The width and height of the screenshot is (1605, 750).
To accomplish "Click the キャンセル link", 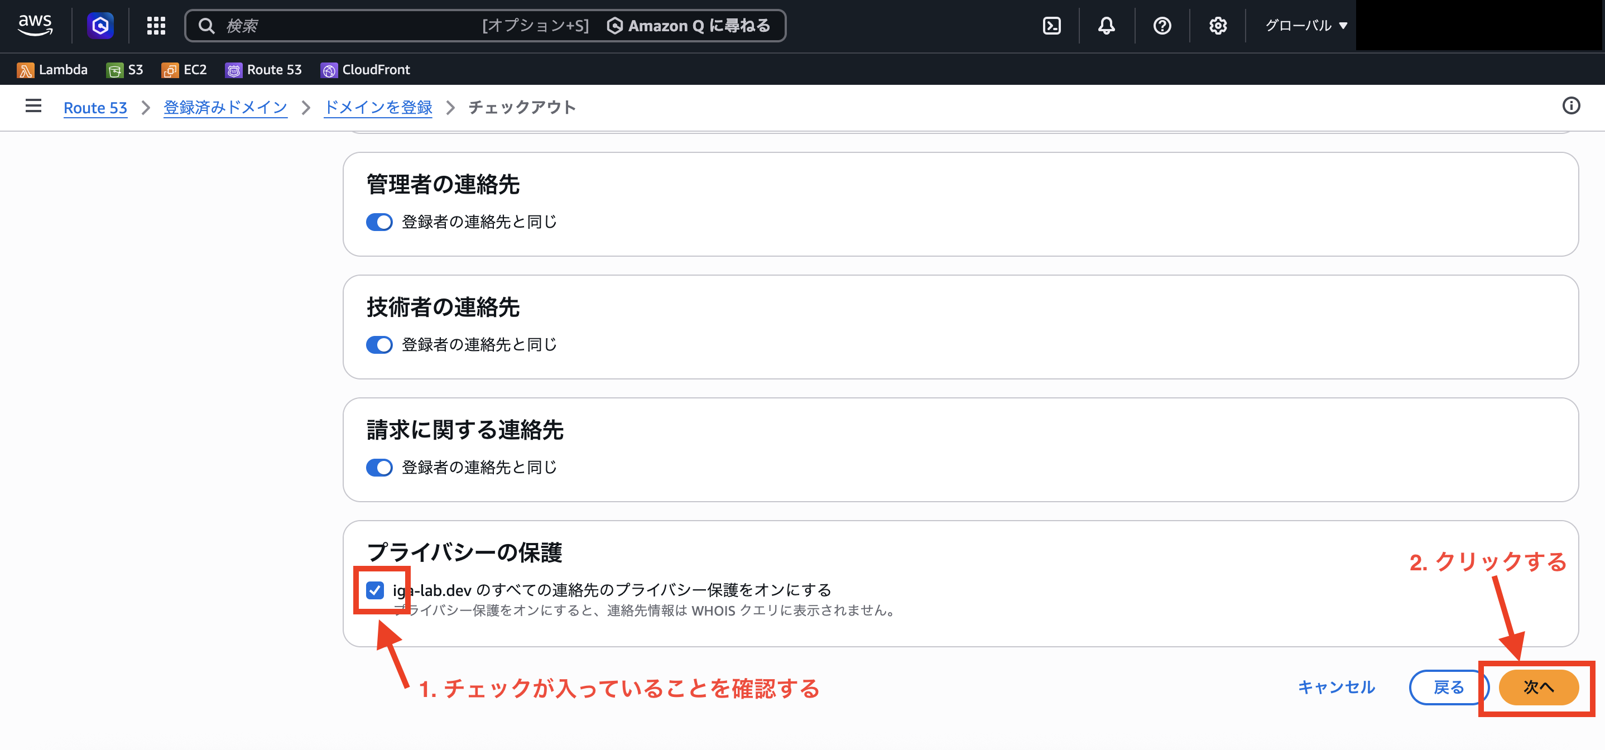I will pyautogui.click(x=1337, y=687).
